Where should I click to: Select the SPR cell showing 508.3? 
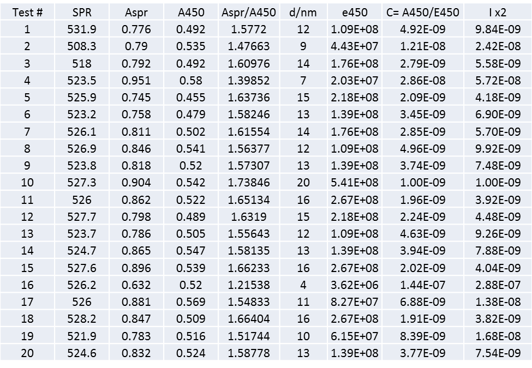tap(82, 46)
